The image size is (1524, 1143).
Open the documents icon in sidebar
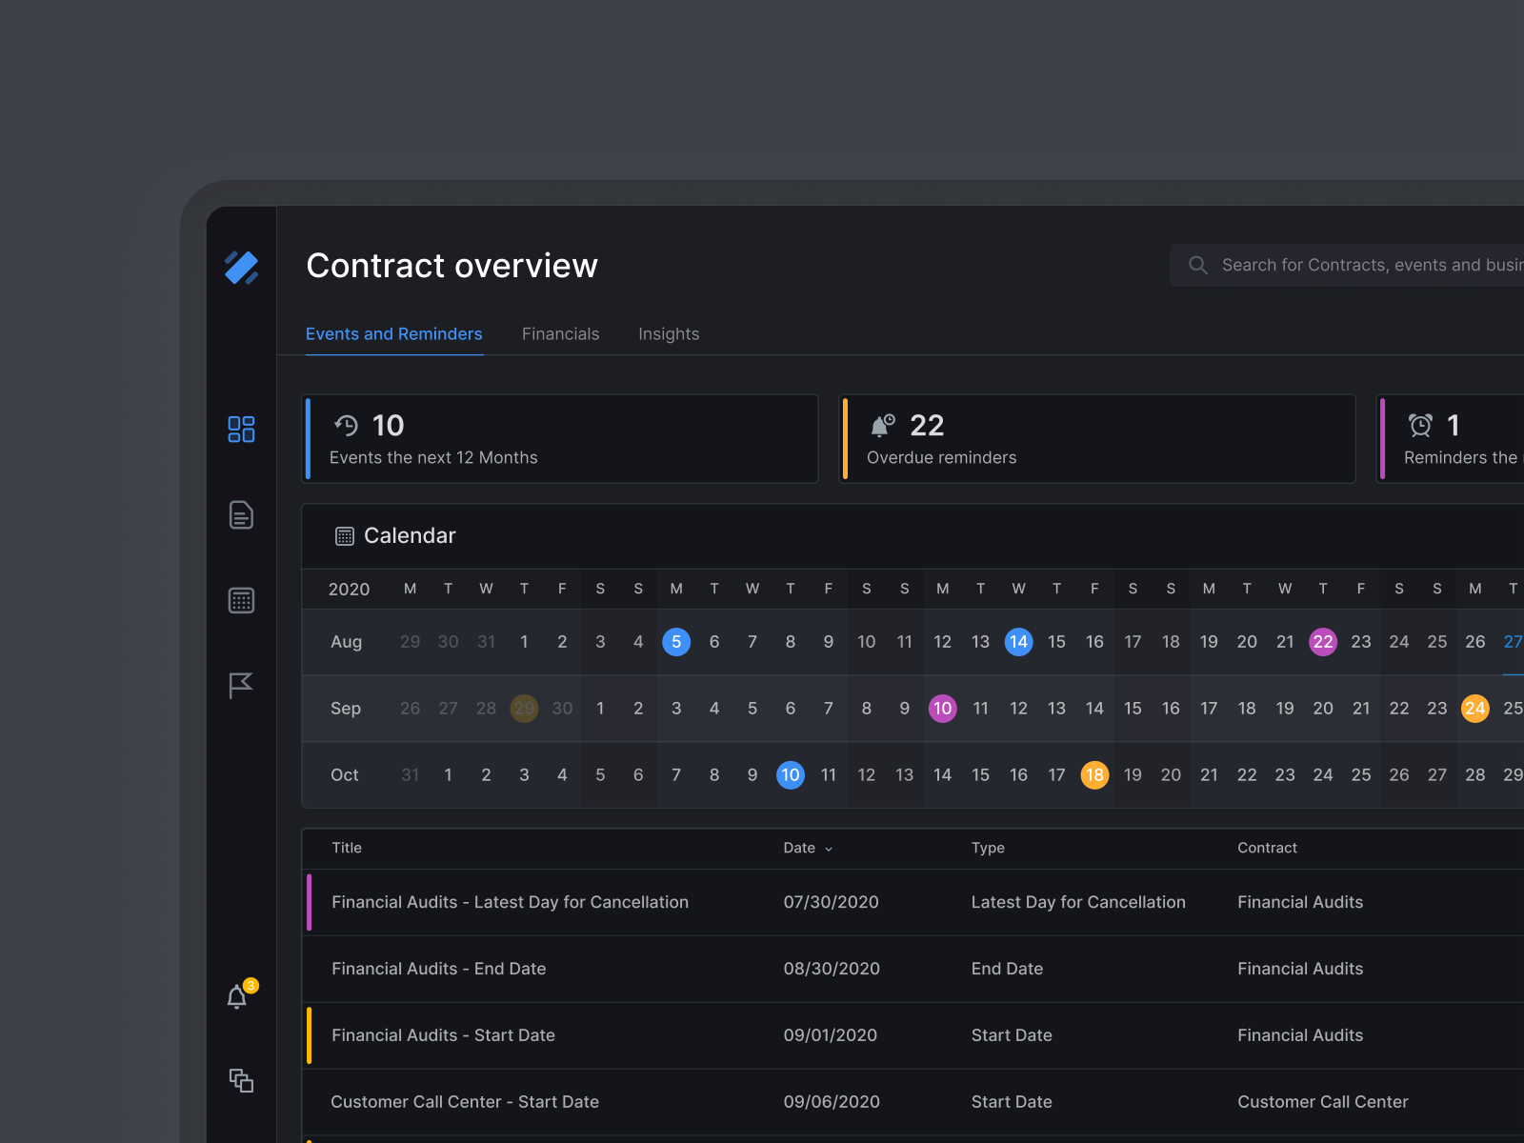pos(241,515)
